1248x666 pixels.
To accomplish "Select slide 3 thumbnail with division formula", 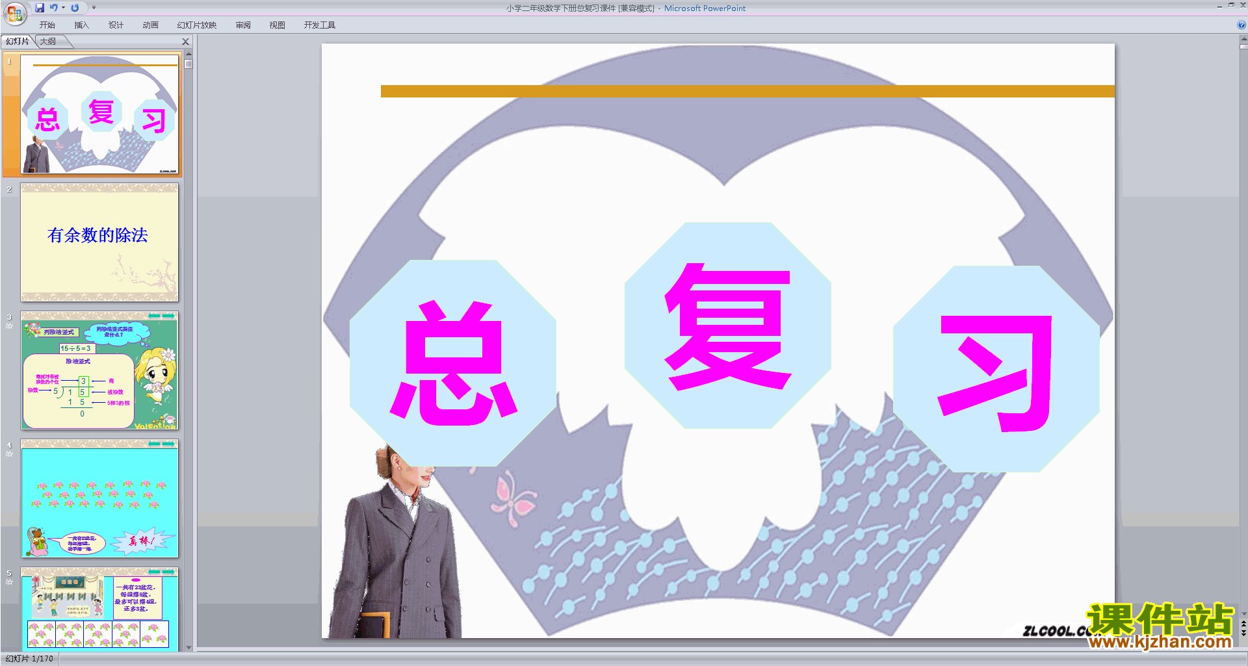I will 99,370.
